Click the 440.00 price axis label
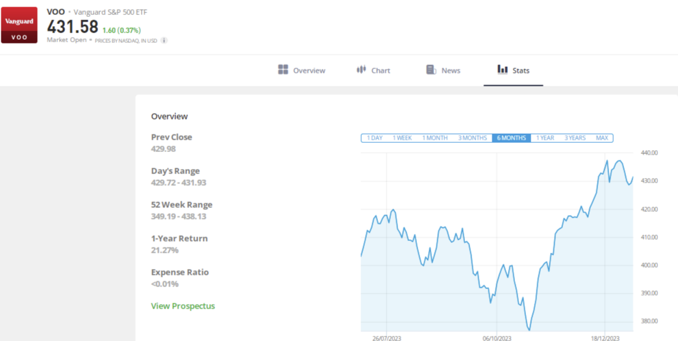 pos(649,153)
